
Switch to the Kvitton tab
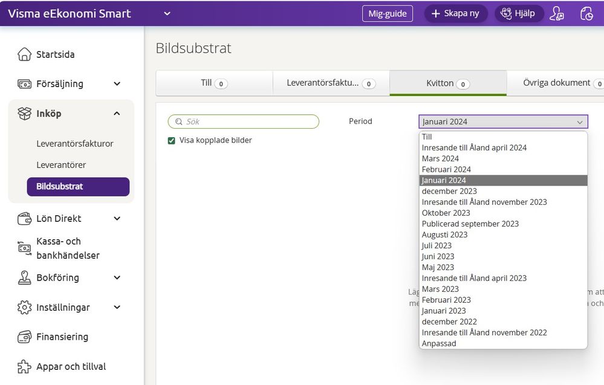point(448,83)
